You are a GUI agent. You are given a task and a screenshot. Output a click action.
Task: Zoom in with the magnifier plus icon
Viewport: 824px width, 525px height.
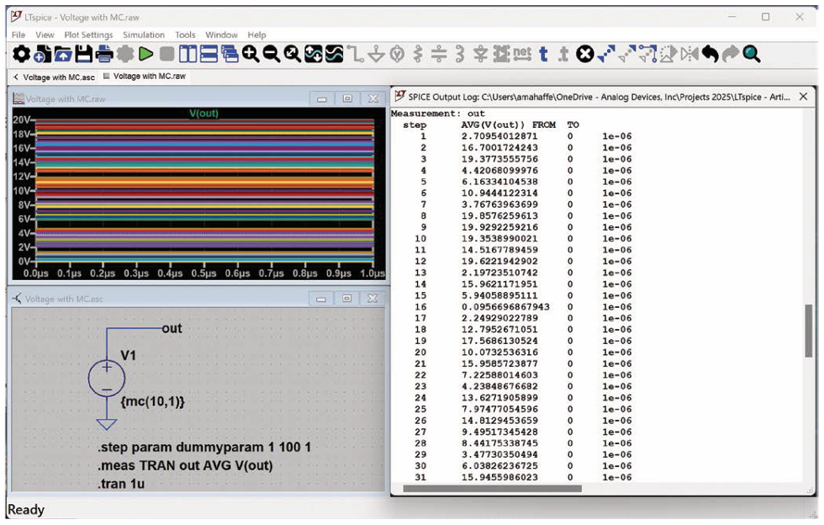pos(251,55)
